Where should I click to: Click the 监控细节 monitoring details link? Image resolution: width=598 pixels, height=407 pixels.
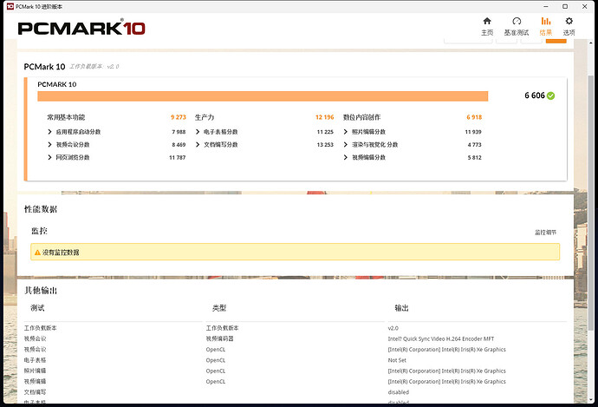(x=546, y=233)
